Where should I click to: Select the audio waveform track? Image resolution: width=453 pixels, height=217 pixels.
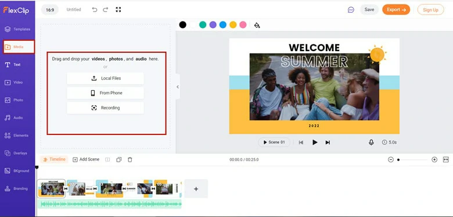110,204
